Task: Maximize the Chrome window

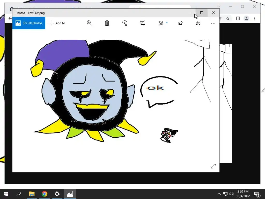Action: pyautogui.click(x=242, y=6)
